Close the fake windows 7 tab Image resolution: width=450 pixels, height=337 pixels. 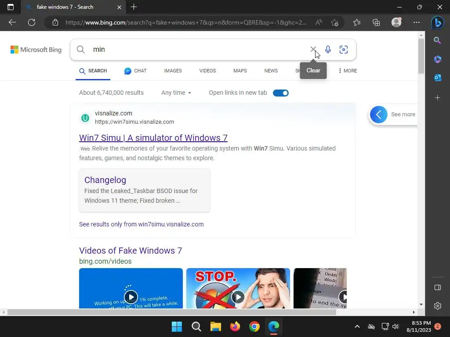click(x=119, y=7)
